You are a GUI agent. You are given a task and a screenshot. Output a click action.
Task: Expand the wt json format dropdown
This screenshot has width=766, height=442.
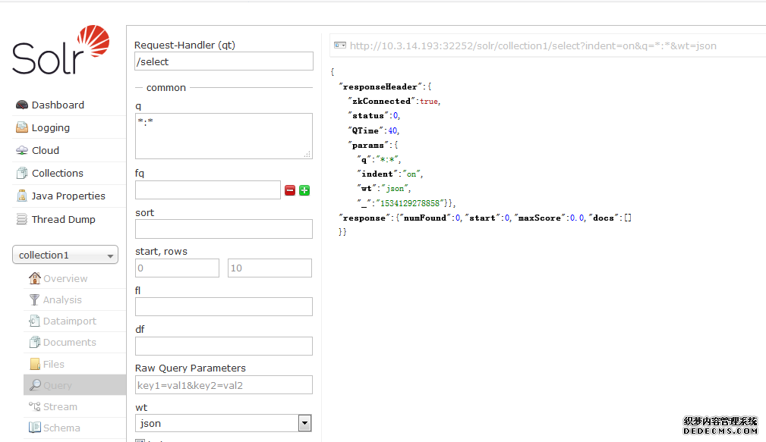304,424
